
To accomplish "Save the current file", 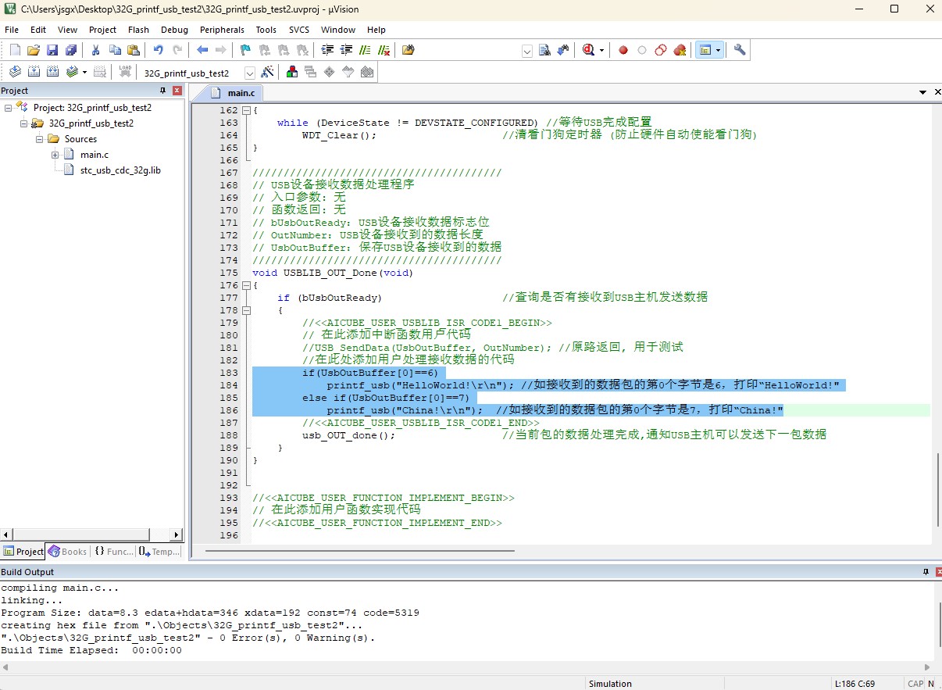I will pyautogui.click(x=52, y=50).
